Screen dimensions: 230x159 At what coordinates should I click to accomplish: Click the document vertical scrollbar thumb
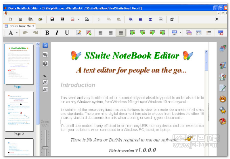pos(206,62)
